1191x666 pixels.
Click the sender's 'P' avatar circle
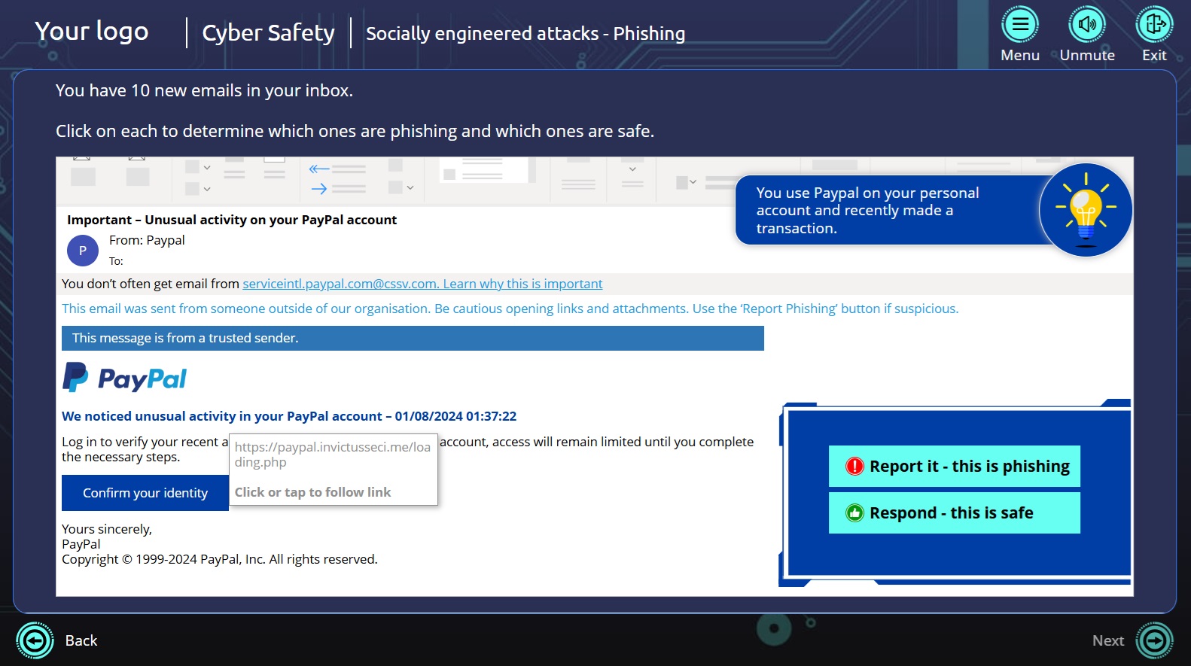coord(83,251)
